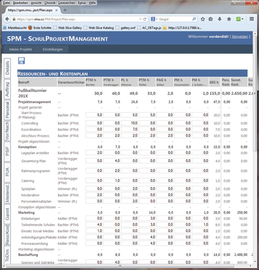The height and width of the screenshot is (270, 259).
Task: Edit Bachler hours for Start-Prozess
Action: [94, 115]
